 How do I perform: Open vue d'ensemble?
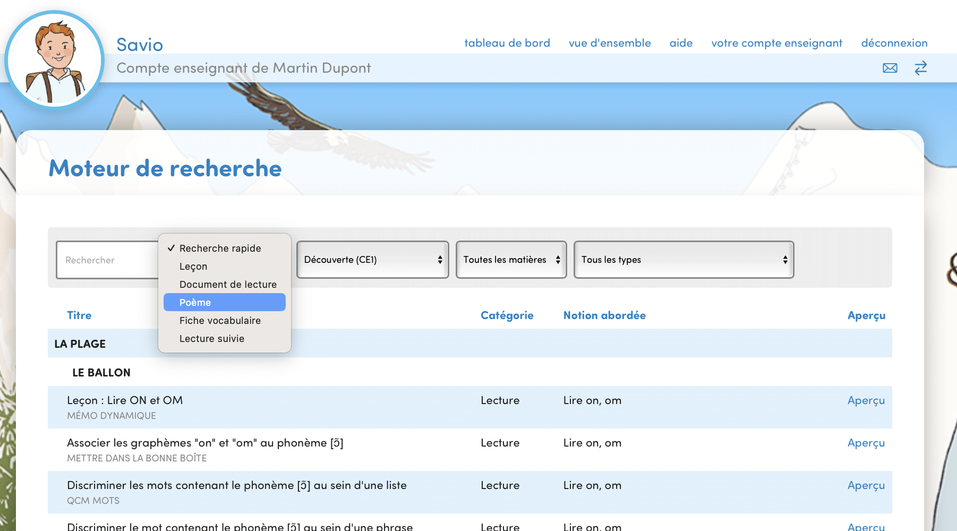click(x=610, y=43)
